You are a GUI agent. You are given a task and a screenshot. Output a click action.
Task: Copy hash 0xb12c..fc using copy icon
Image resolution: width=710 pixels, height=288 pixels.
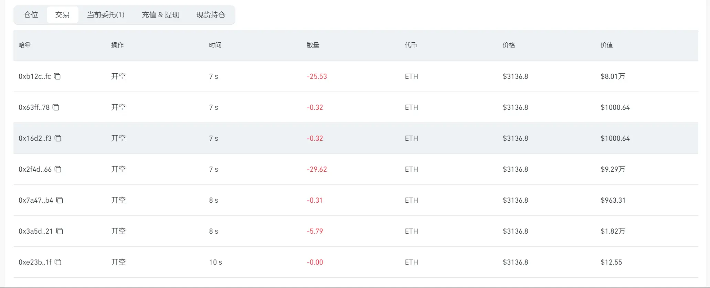coord(57,76)
